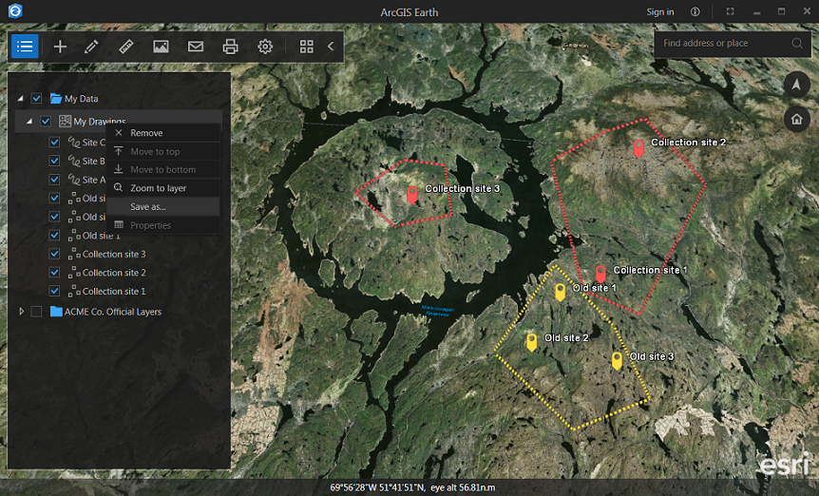
Task: Click the yellow Old site 1 pin
Action: pyautogui.click(x=560, y=293)
